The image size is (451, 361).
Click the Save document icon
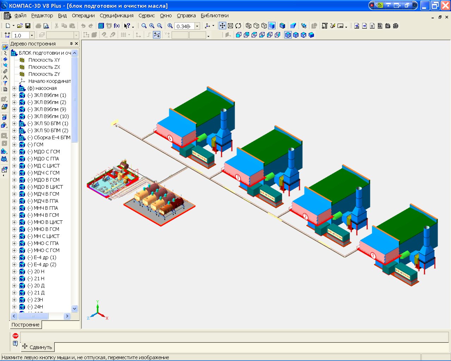[x=28, y=26]
